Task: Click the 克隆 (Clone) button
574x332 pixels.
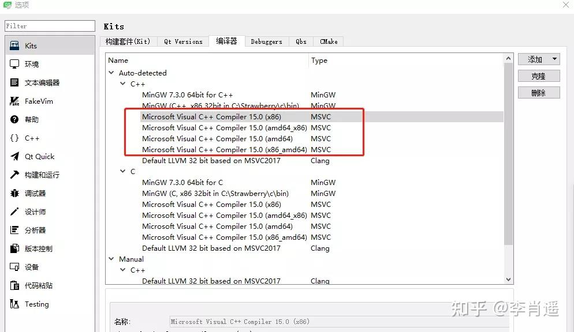Action: point(538,76)
